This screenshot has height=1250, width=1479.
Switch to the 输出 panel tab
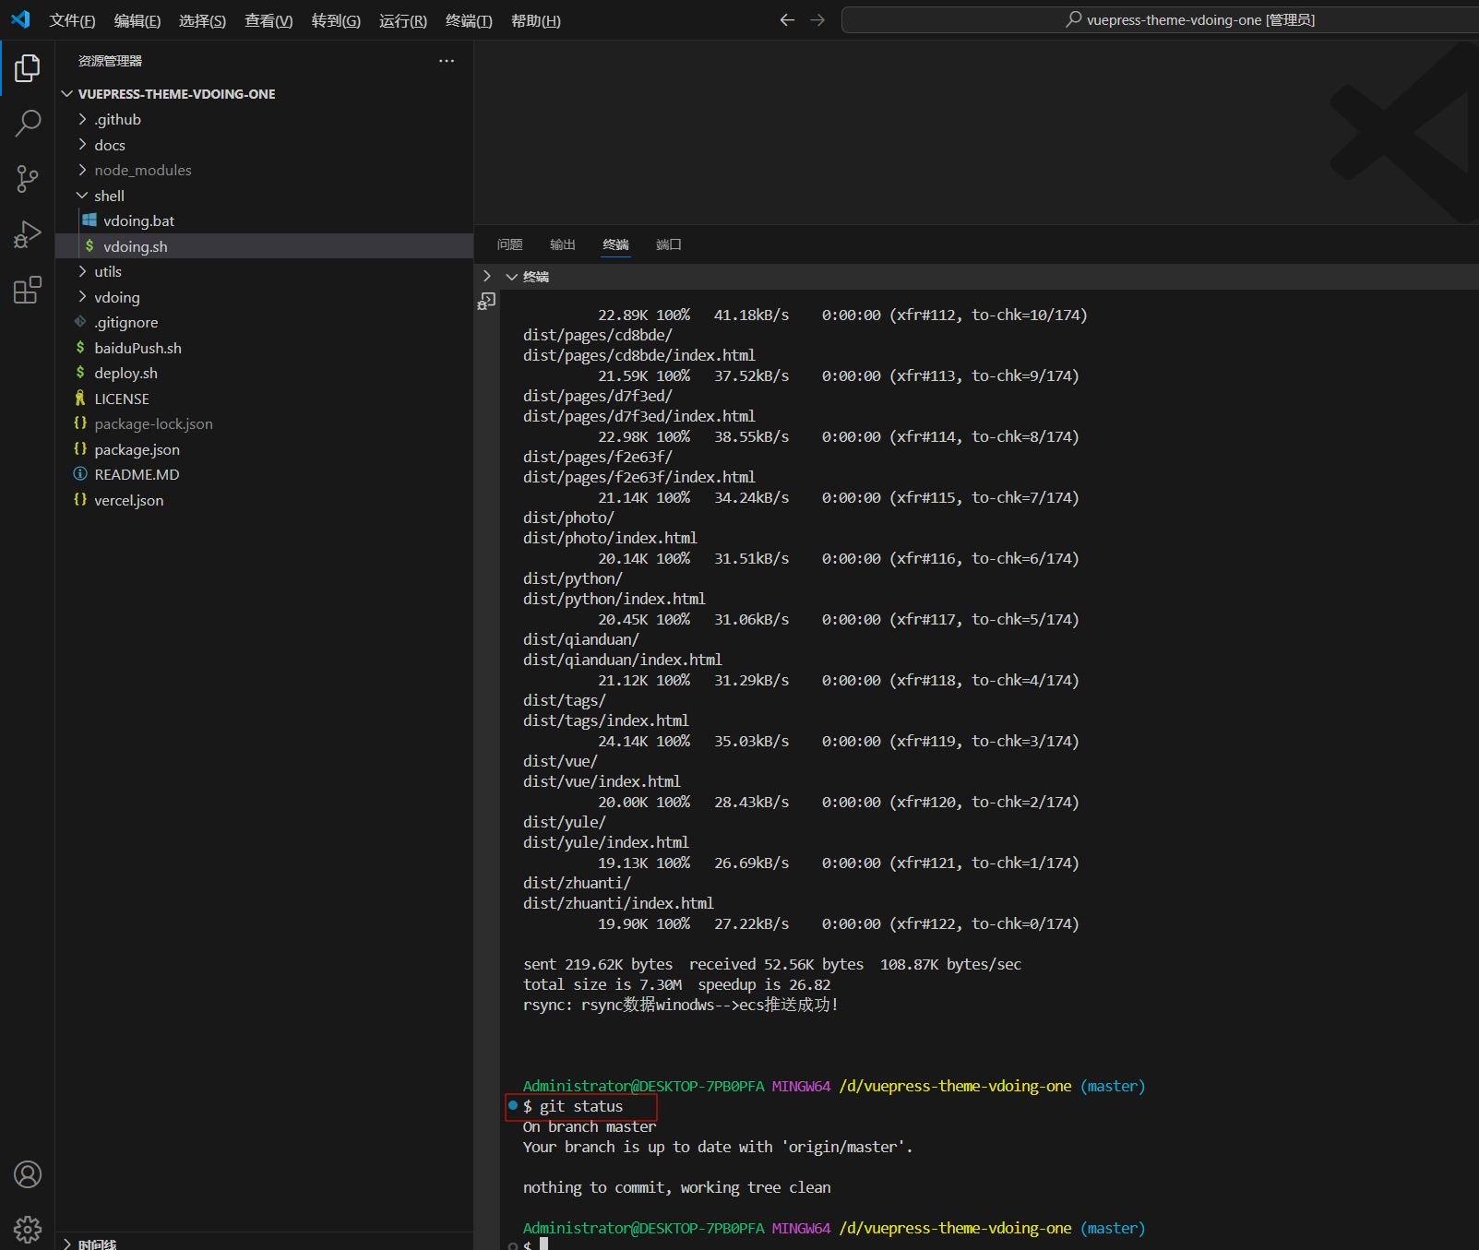point(563,244)
